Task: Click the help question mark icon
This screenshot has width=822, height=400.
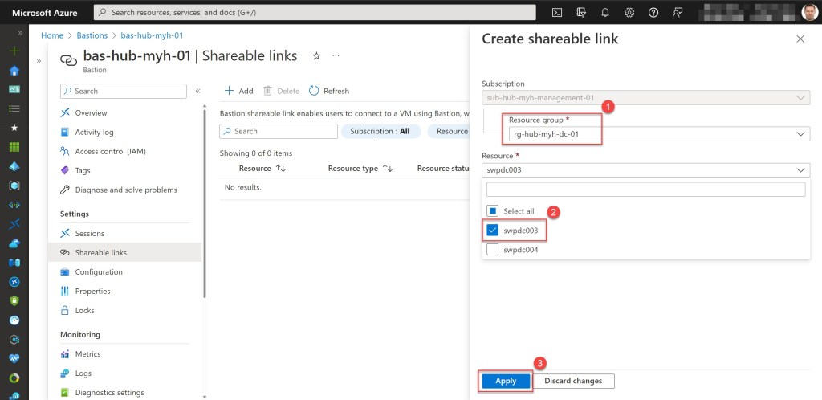Action: coord(653,12)
